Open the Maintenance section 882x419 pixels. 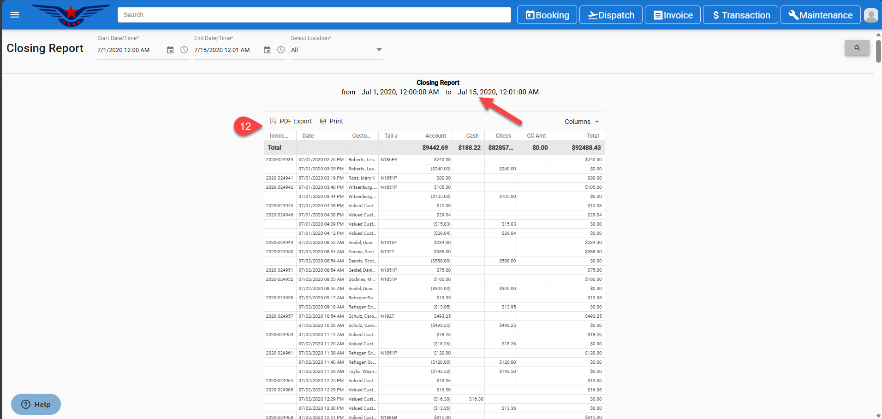point(820,15)
